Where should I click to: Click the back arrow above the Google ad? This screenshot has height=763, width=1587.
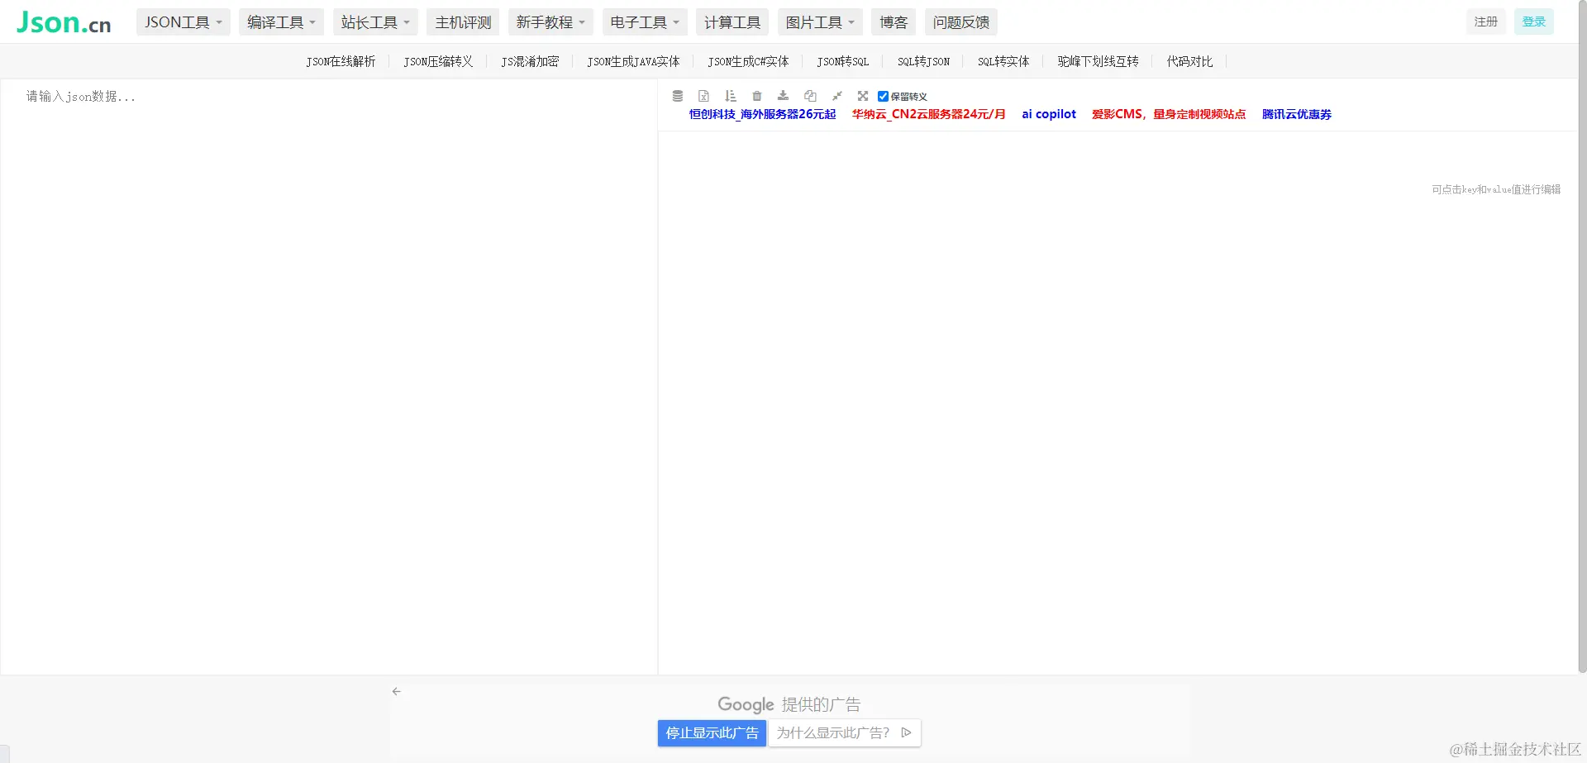tap(397, 691)
